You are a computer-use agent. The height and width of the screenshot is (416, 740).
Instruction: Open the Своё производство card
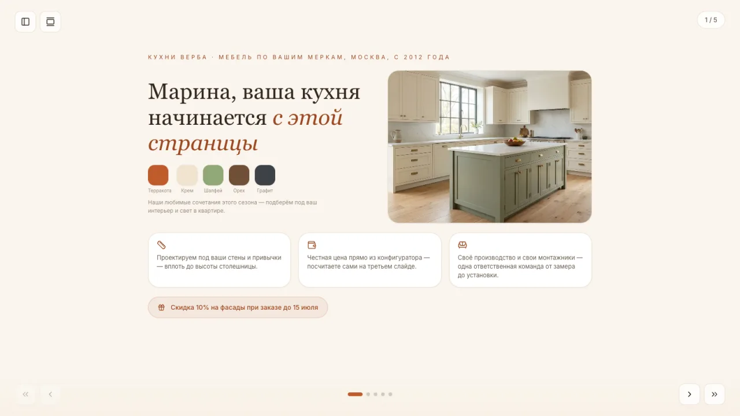(520, 260)
